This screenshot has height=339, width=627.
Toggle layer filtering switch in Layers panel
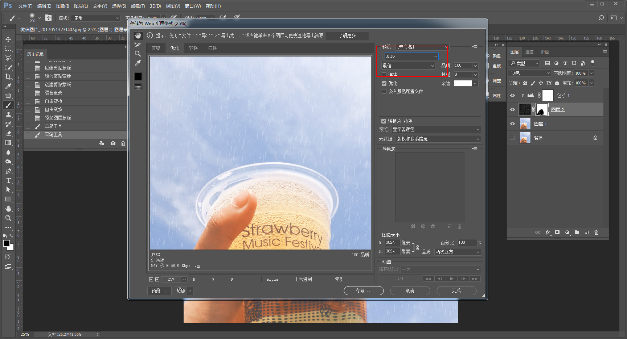[x=592, y=63]
